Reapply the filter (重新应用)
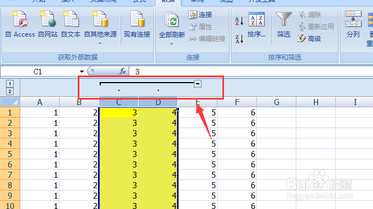 pos(315,27)
